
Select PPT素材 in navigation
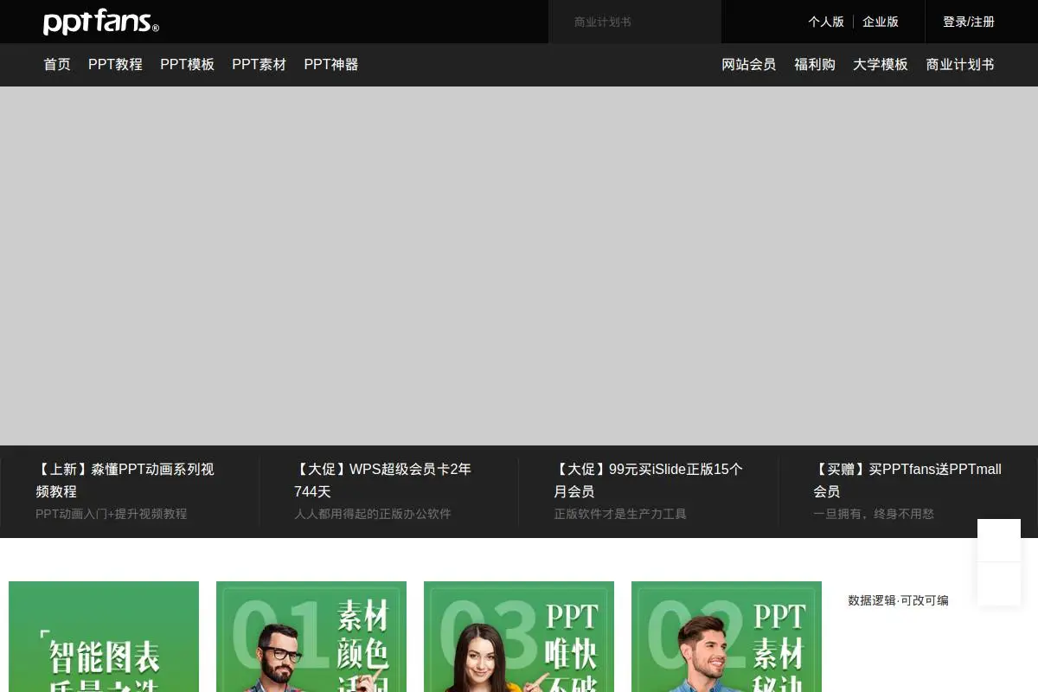[x=259, y=64]
